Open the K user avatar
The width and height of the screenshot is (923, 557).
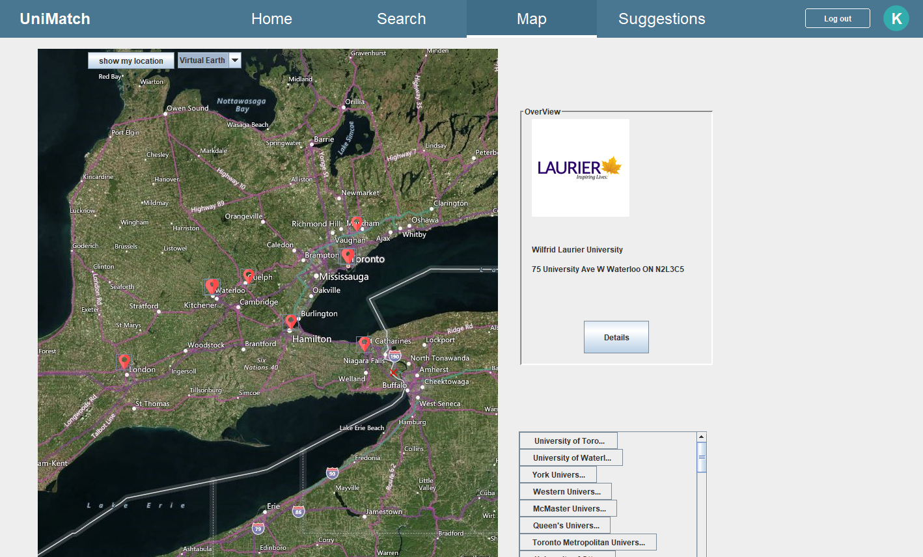click(896, 18)
